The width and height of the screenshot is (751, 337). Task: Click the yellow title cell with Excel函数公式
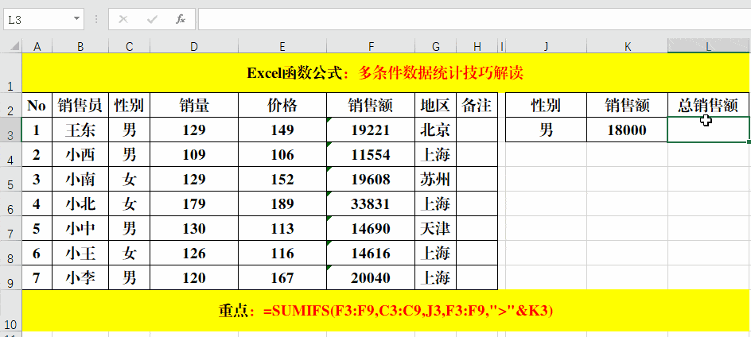tap(385, 73)
